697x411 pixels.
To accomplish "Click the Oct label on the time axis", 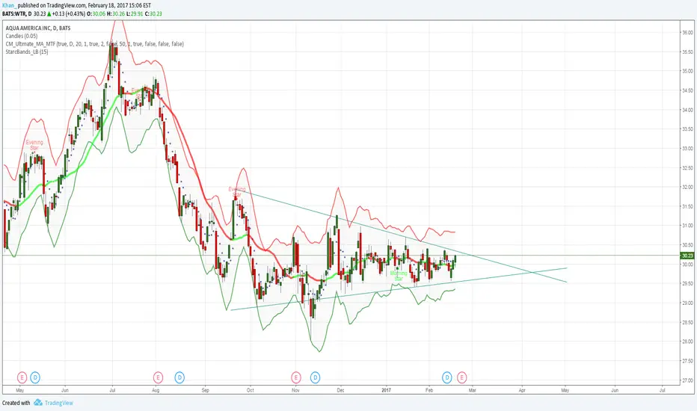I will pos(251,391).
